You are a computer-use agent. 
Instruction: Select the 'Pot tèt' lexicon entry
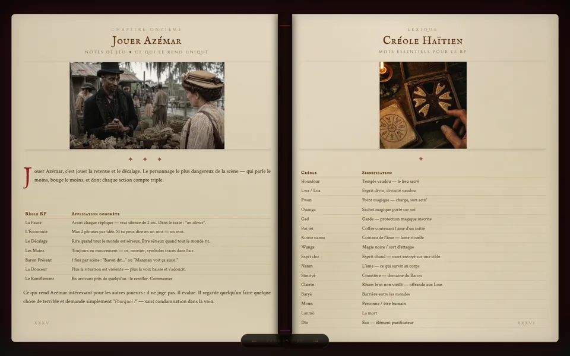point(423,228)
